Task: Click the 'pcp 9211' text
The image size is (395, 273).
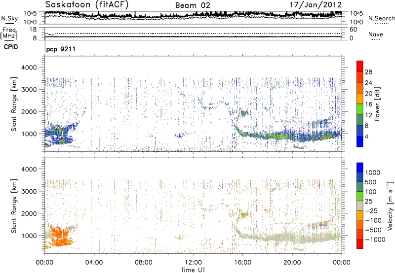Action: point(61,49)
